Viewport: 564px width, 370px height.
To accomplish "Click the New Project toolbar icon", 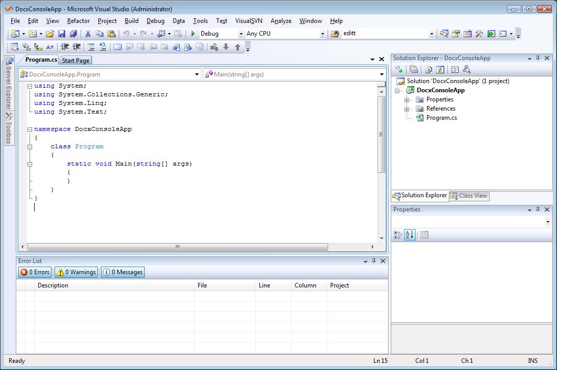I will pyautogui.click(x=15, y=34).
